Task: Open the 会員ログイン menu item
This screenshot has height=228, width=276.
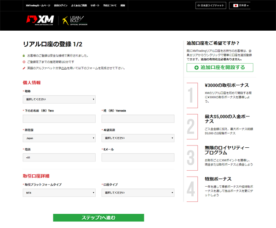Action: (x=61, y=6)
